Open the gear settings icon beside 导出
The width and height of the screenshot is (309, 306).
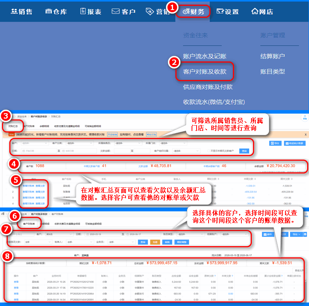[x=305, y=234]
